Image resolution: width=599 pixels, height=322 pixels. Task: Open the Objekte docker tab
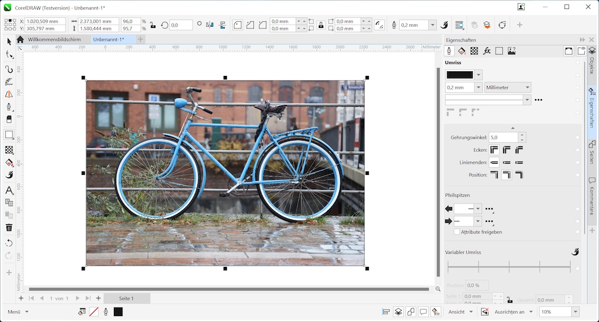(592, 61)
